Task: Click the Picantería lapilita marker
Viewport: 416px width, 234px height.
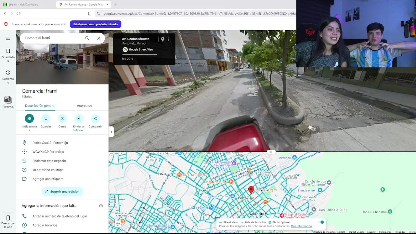Action: click(x=231, y=182)
